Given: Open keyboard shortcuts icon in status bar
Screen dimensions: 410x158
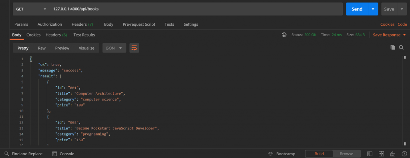Looking at the screenshot, I should (x=392, y=154).
